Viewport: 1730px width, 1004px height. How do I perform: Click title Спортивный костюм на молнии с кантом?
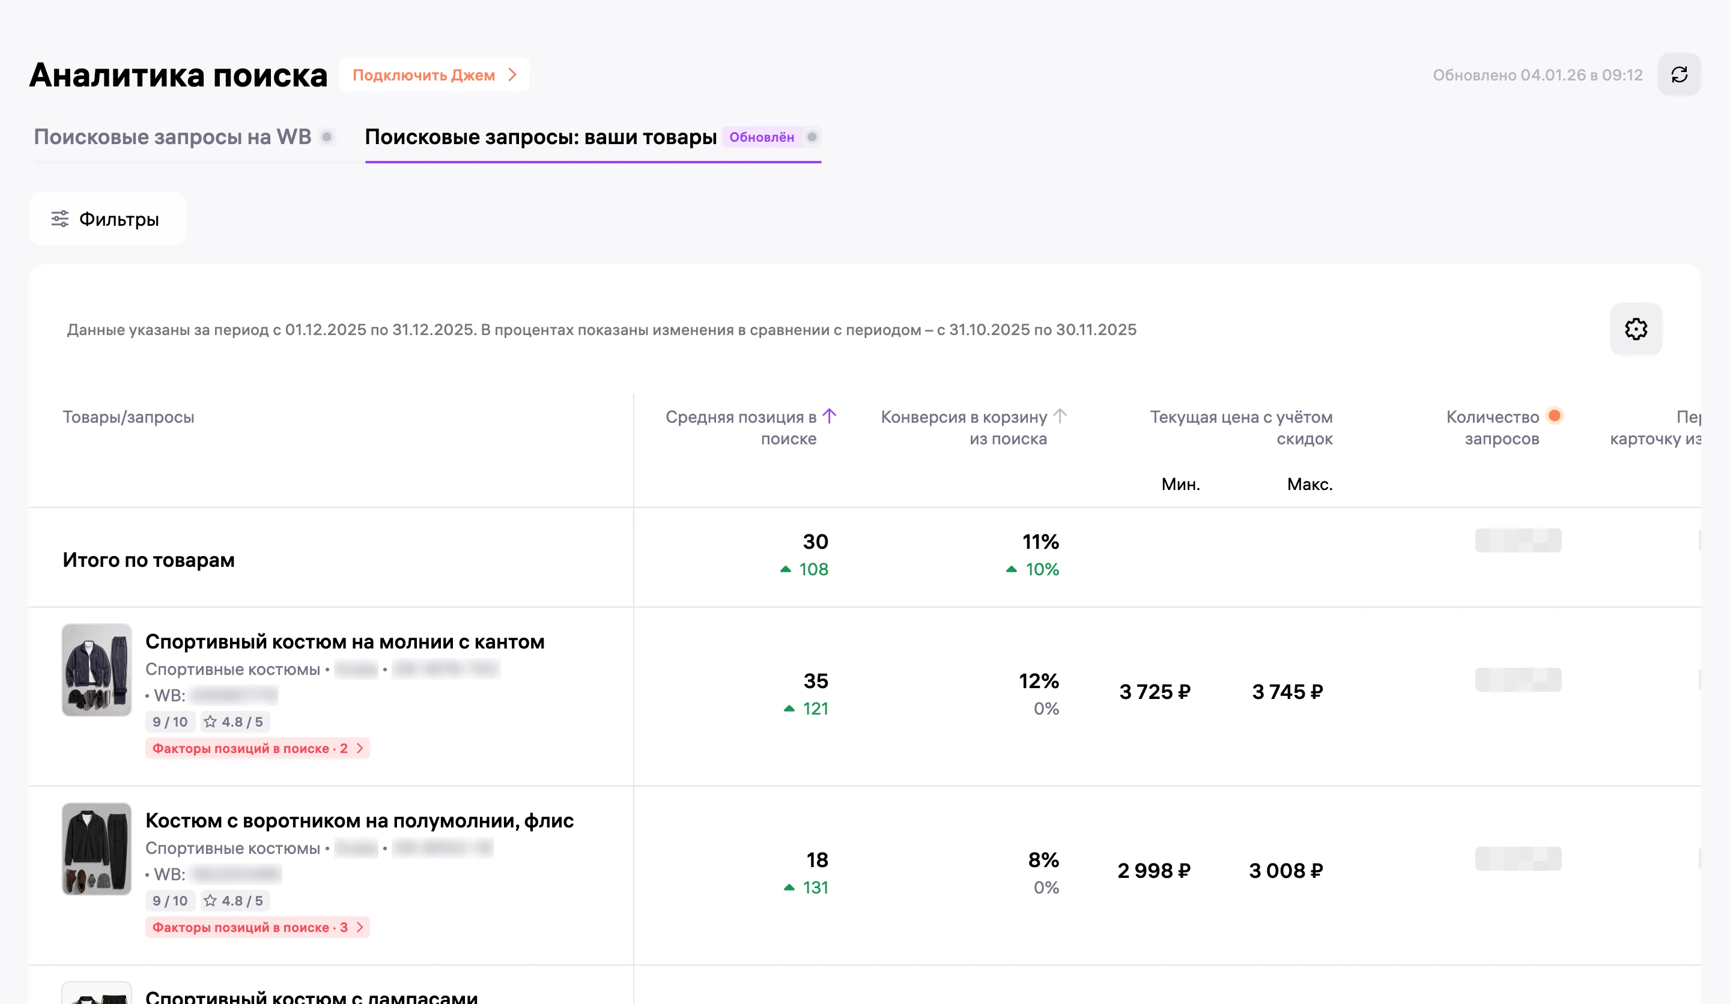(345, 642)
